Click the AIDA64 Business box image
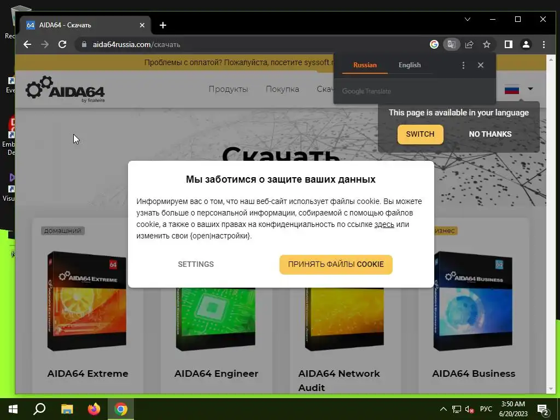The image size is (560, 420). point(473,301)
